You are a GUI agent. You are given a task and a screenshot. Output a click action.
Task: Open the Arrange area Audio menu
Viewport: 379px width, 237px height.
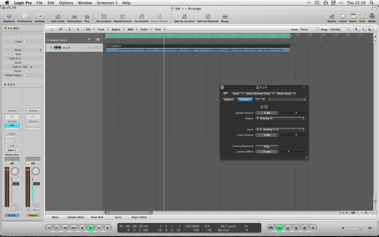coord(145,29)
